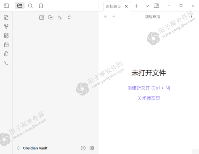The width and height of the screenshot is (199, 154).
Task: Maximize the Obsidian window
Action: pyautogui.click(x=181, y=6)
